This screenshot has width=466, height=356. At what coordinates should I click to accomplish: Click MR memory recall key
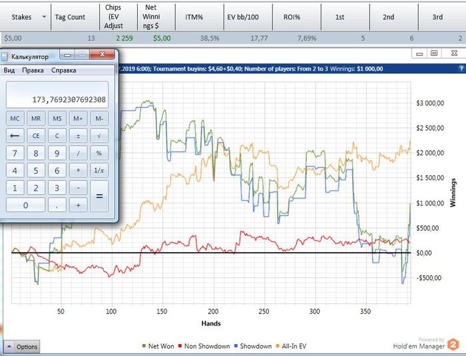(x=36, y=119)
